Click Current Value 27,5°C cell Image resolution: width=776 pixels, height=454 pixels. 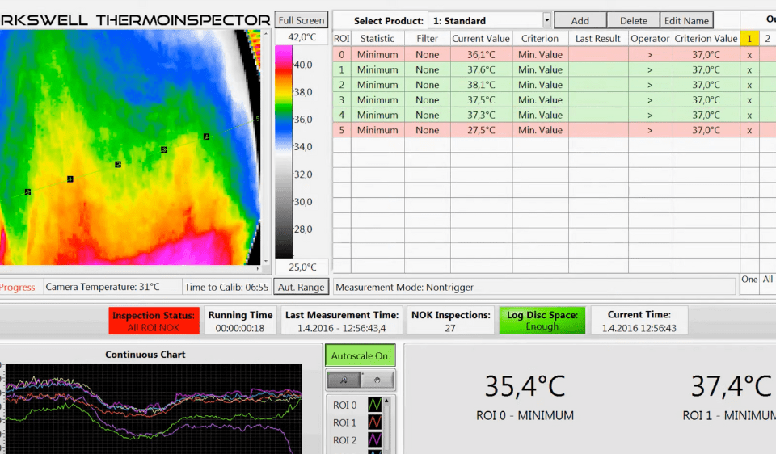click(481, 130)
